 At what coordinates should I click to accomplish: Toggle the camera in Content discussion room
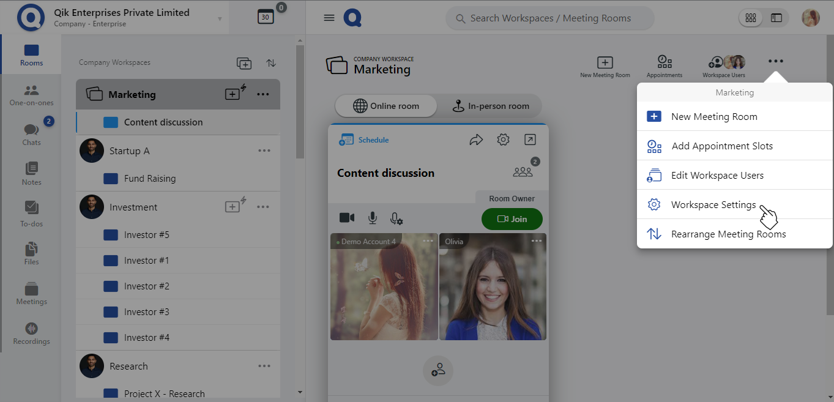(347, 218)
